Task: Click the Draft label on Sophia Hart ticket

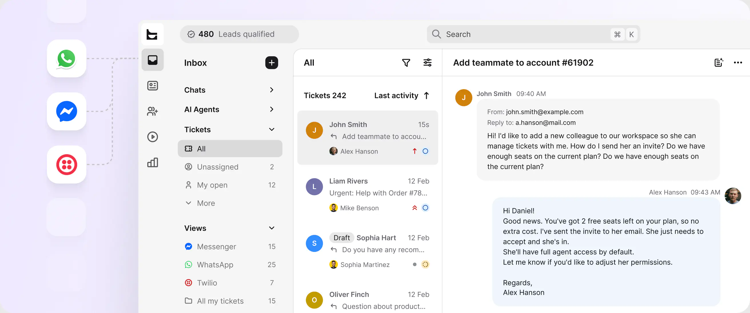Action: point(342,238)
